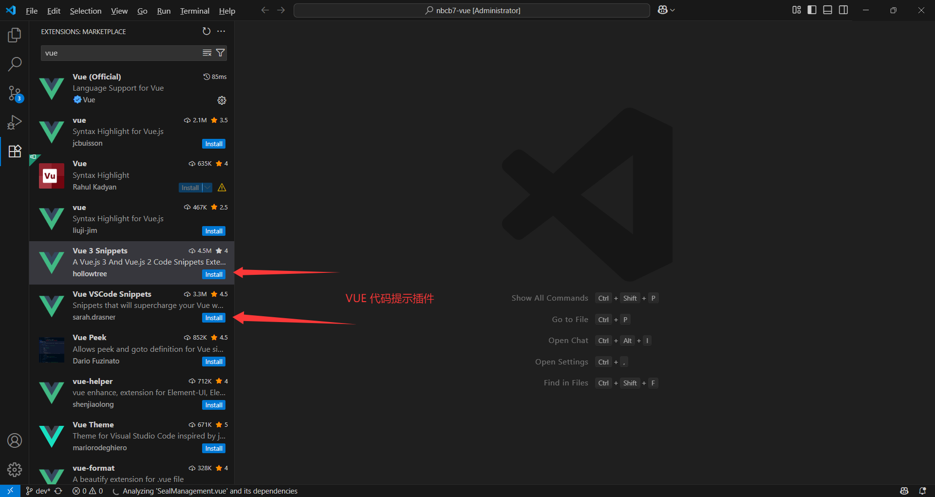
Task: Open Copilot dropdown chevron in title bar
Action: pos(673,10)
